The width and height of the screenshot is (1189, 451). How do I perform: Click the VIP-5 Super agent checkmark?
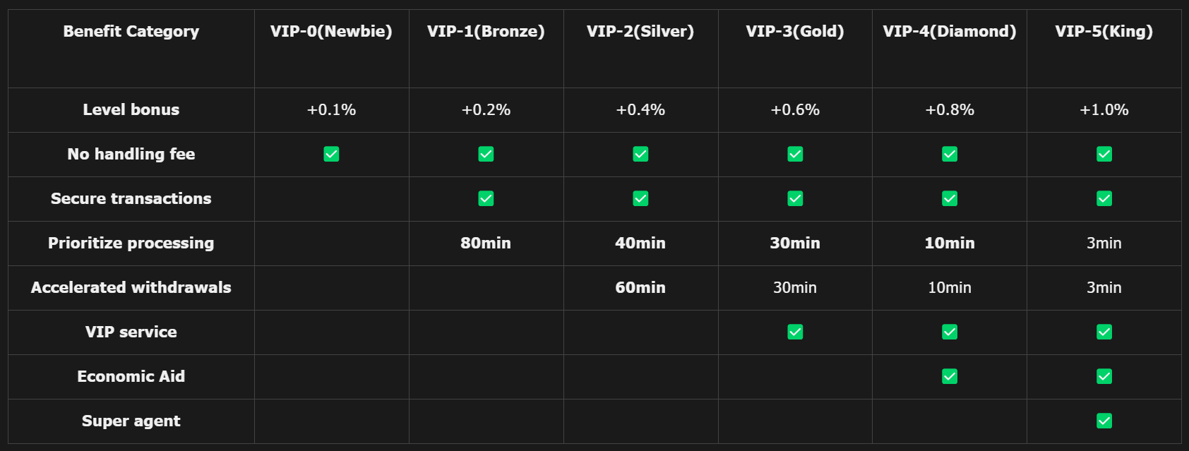(x=1104, y=421)
